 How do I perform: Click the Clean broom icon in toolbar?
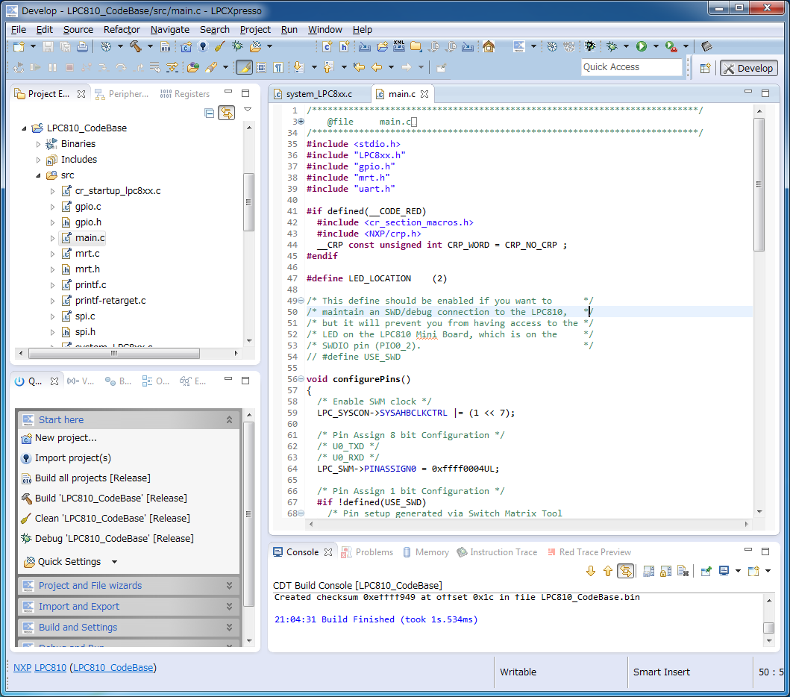(x=219, y=47)
